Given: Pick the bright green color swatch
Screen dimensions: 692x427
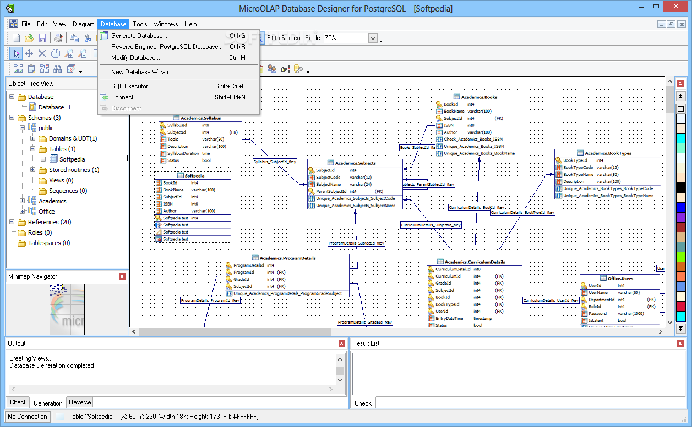Looking at the screenshot, I should (x=681, y=257).
